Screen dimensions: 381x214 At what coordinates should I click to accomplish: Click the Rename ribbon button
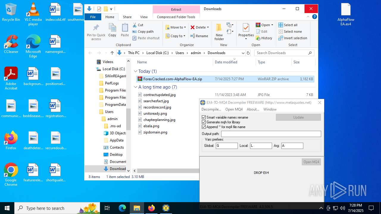point(199,36)
